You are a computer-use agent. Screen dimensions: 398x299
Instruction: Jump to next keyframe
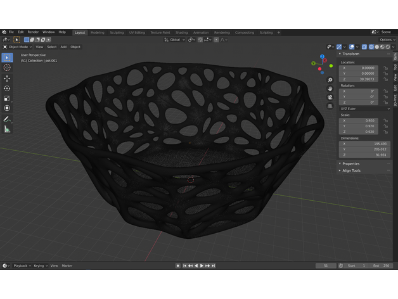point(208,266)
